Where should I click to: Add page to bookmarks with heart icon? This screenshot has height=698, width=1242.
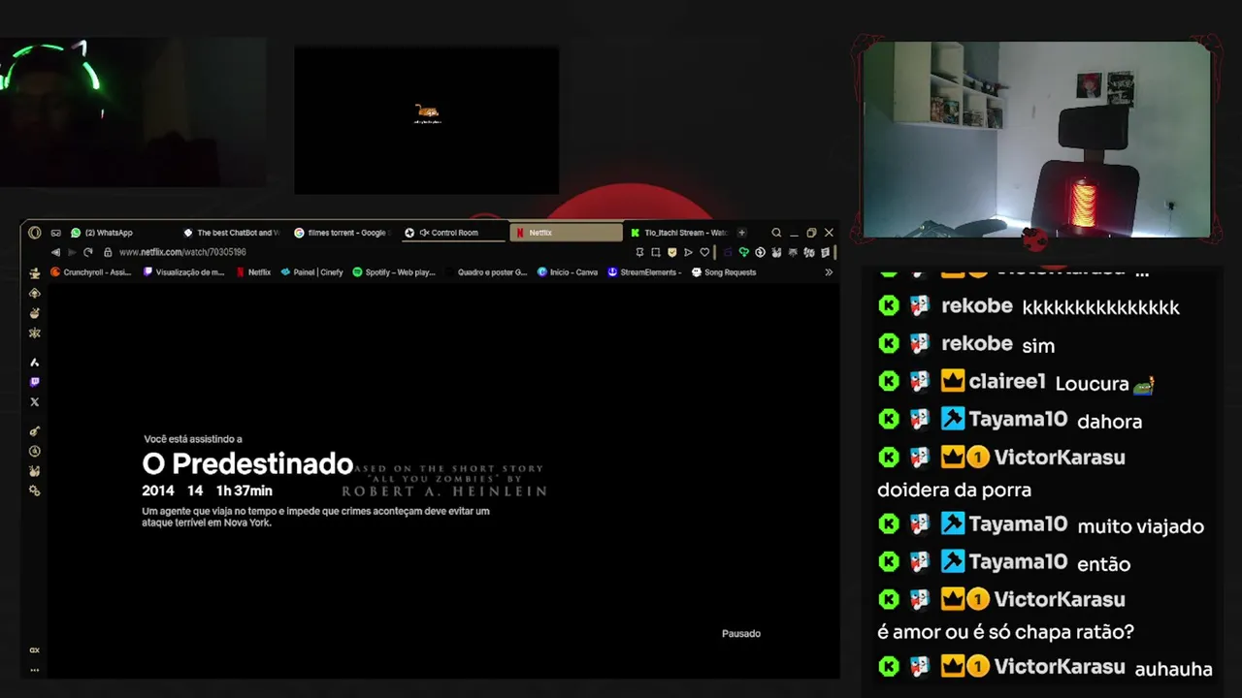(704, 252)
